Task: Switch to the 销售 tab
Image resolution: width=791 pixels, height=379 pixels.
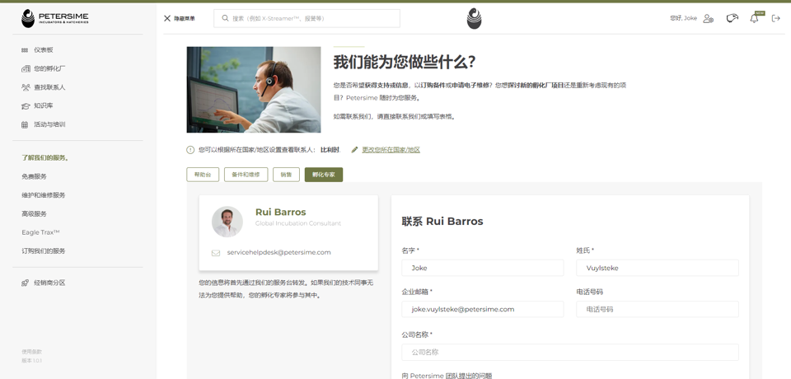Action: pyautogui.click(x=286, y=175)
